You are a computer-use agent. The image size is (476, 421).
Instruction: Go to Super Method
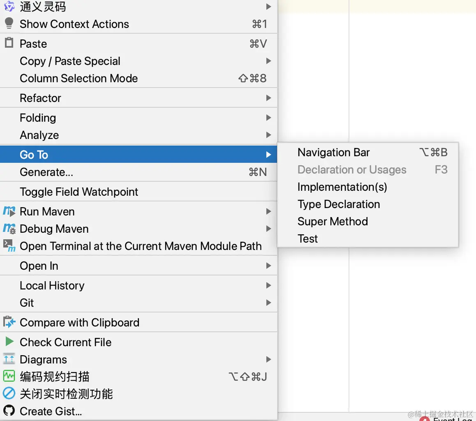coord(367,222)
